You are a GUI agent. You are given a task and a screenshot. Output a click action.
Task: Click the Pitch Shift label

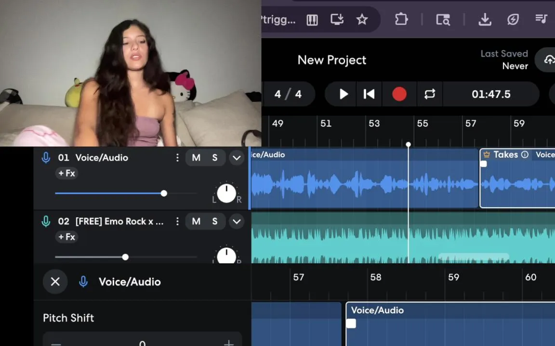click(68, 318)
